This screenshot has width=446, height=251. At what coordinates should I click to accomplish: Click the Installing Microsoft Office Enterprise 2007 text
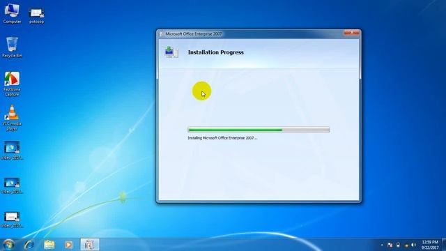point(222,138)
